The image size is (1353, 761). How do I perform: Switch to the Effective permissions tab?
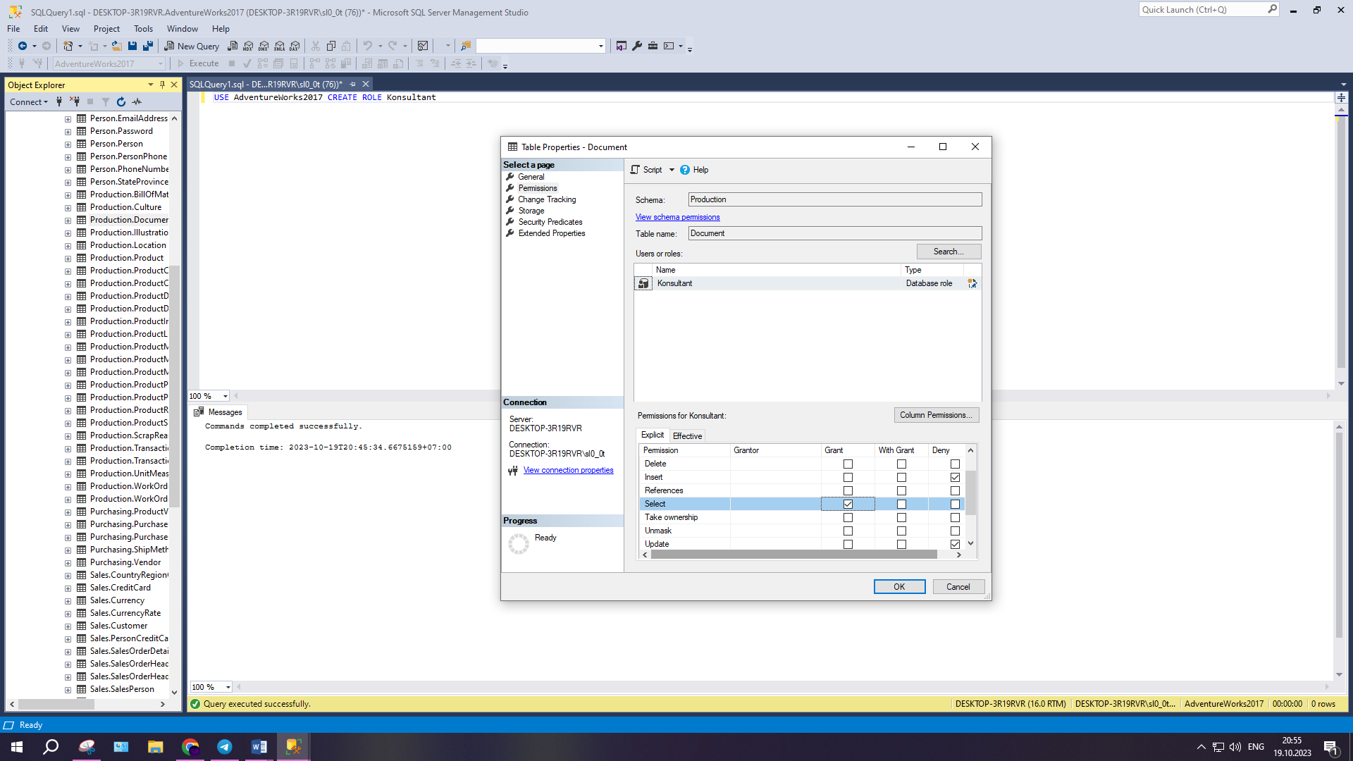687,436
